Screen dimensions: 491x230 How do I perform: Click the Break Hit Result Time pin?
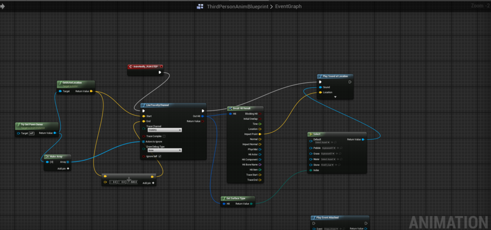tap(260, 124)
